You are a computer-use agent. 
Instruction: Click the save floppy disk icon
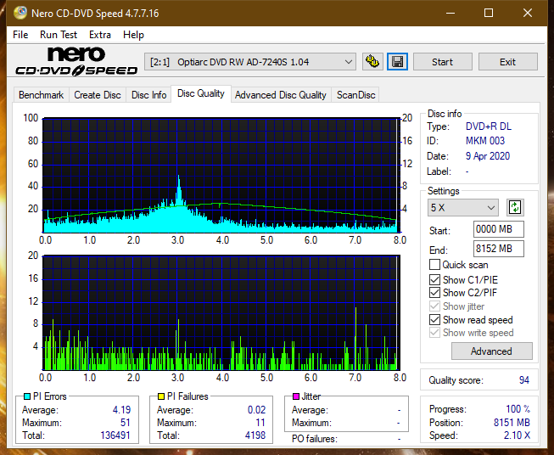click(x=397, y=62)
